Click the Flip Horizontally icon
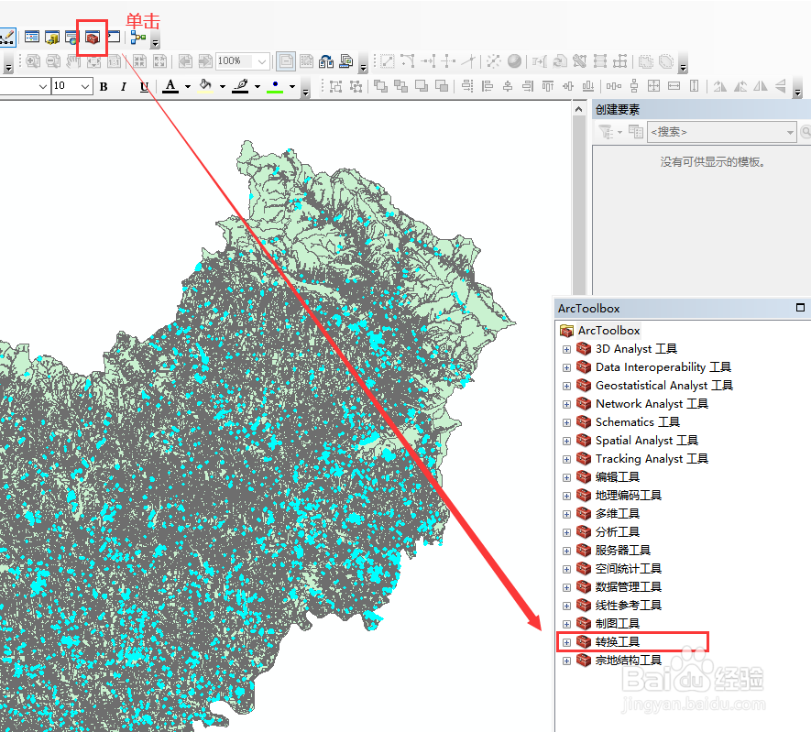This screenshot has width=811, height=732. [761, 86]
